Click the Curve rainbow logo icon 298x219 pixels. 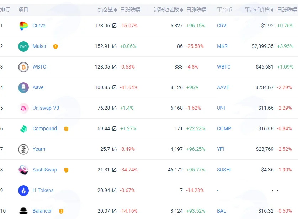(23, 26)
